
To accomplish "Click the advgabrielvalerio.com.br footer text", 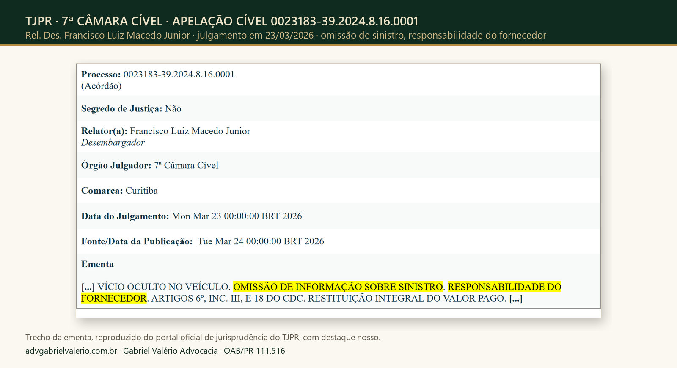I will tap(71, 351).
